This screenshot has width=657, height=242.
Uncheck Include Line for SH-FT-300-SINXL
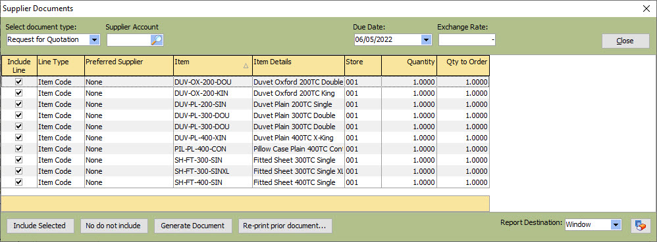19,171
